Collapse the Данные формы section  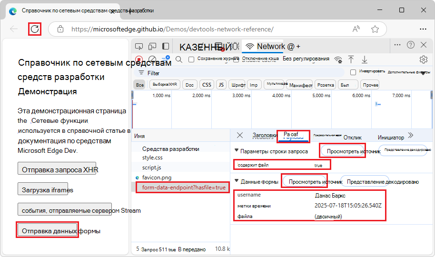[237, 181]
